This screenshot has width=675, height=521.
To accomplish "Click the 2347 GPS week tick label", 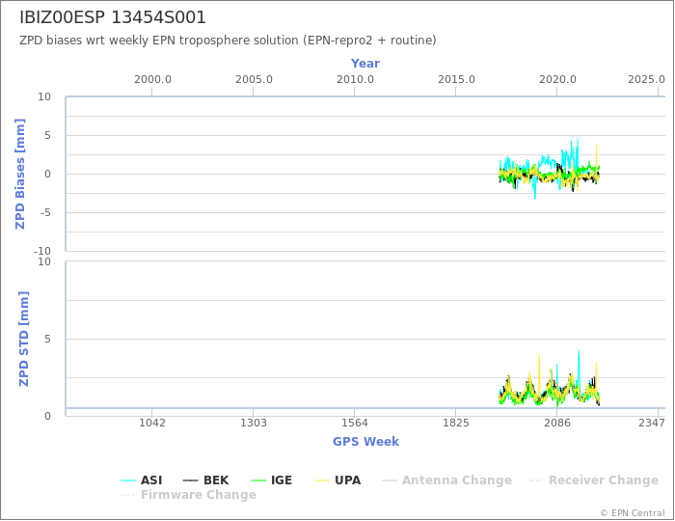I will point(652,423).
